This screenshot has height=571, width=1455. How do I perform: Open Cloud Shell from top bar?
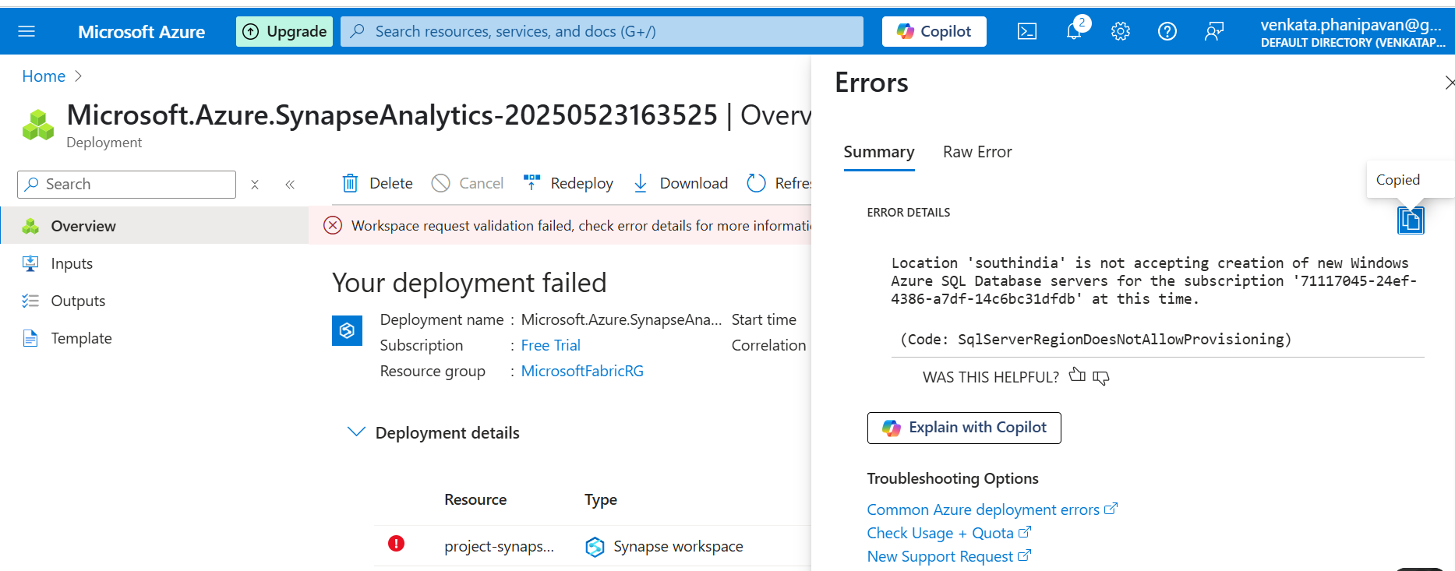pyautogui.click(x=1027, y=31)
